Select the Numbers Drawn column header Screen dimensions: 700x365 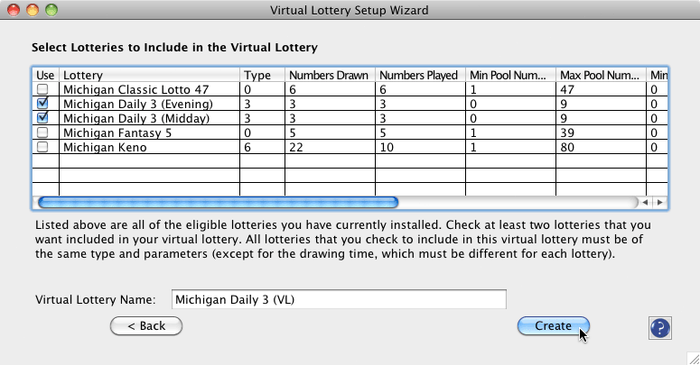tap(330, 75)
